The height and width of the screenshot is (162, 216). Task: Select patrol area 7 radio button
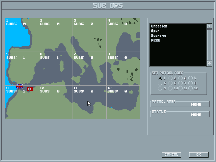click(180, 83)
